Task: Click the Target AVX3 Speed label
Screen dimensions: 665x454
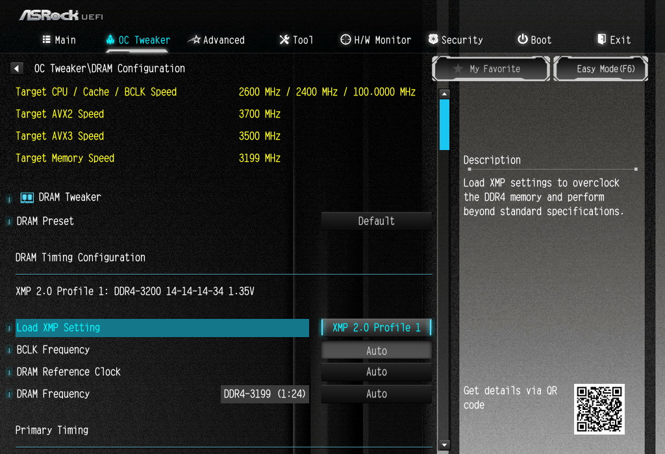Action: (60, 136)
